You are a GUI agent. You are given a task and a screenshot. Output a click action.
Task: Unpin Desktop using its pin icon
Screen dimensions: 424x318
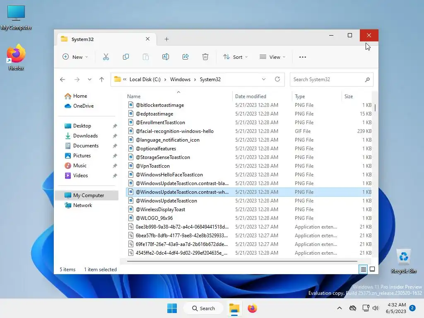tap(115, 126)
